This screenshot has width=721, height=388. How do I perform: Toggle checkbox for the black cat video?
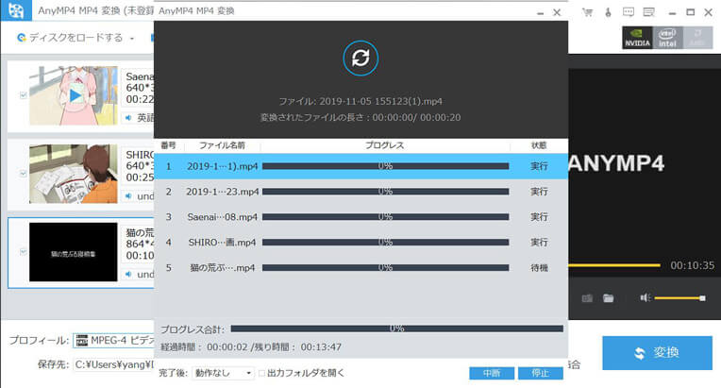pos(23,251)
